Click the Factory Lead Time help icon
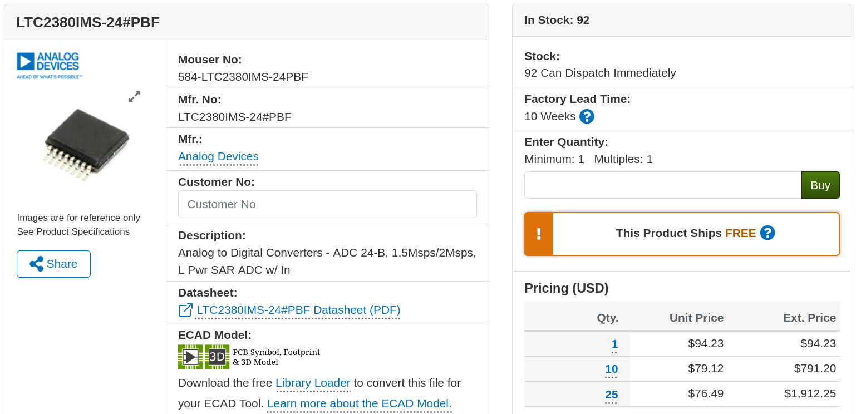 587,116
